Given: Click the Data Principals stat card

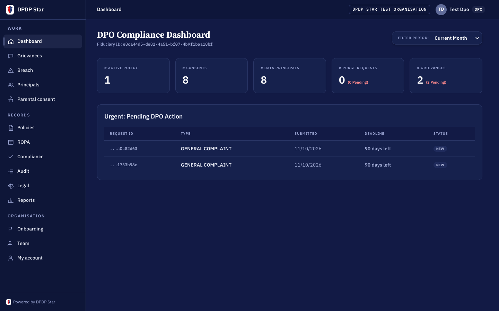Looking at the screenshot, I should (290, 76).
